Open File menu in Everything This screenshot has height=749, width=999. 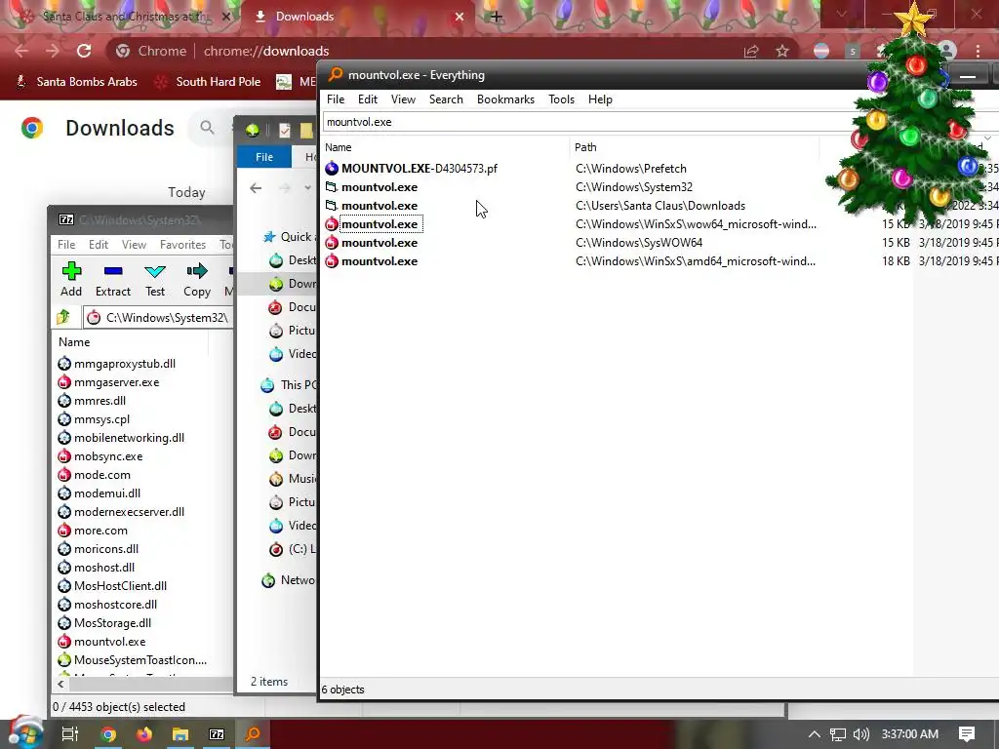pos(336,99)
